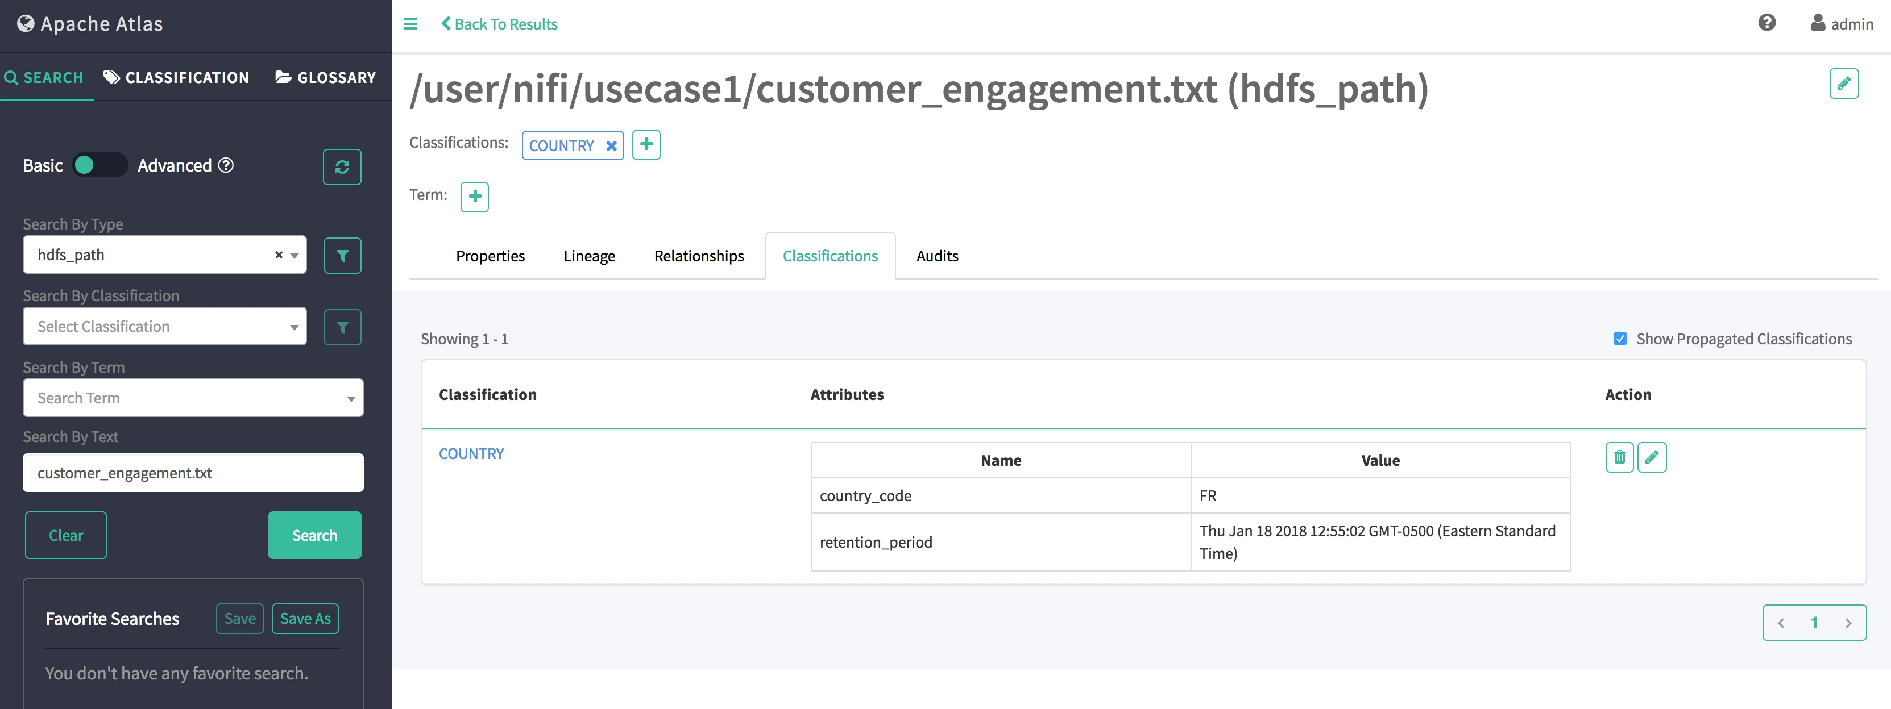Clear hdfs_path type selection with x
Viewport: 1891px width, 709px height.
point(278,255)
